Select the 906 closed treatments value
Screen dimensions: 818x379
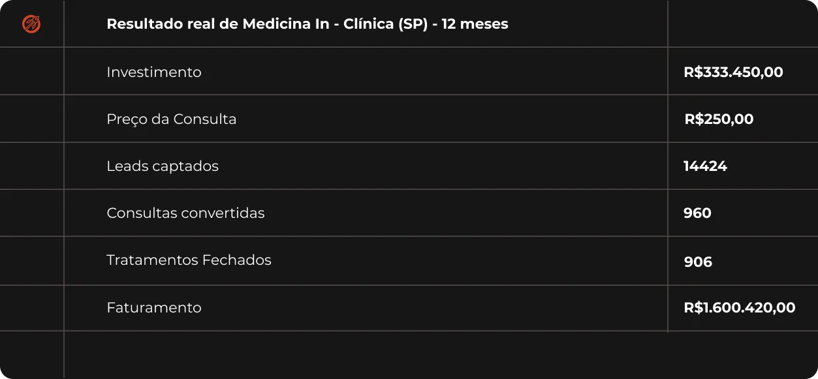coord(698,262)
